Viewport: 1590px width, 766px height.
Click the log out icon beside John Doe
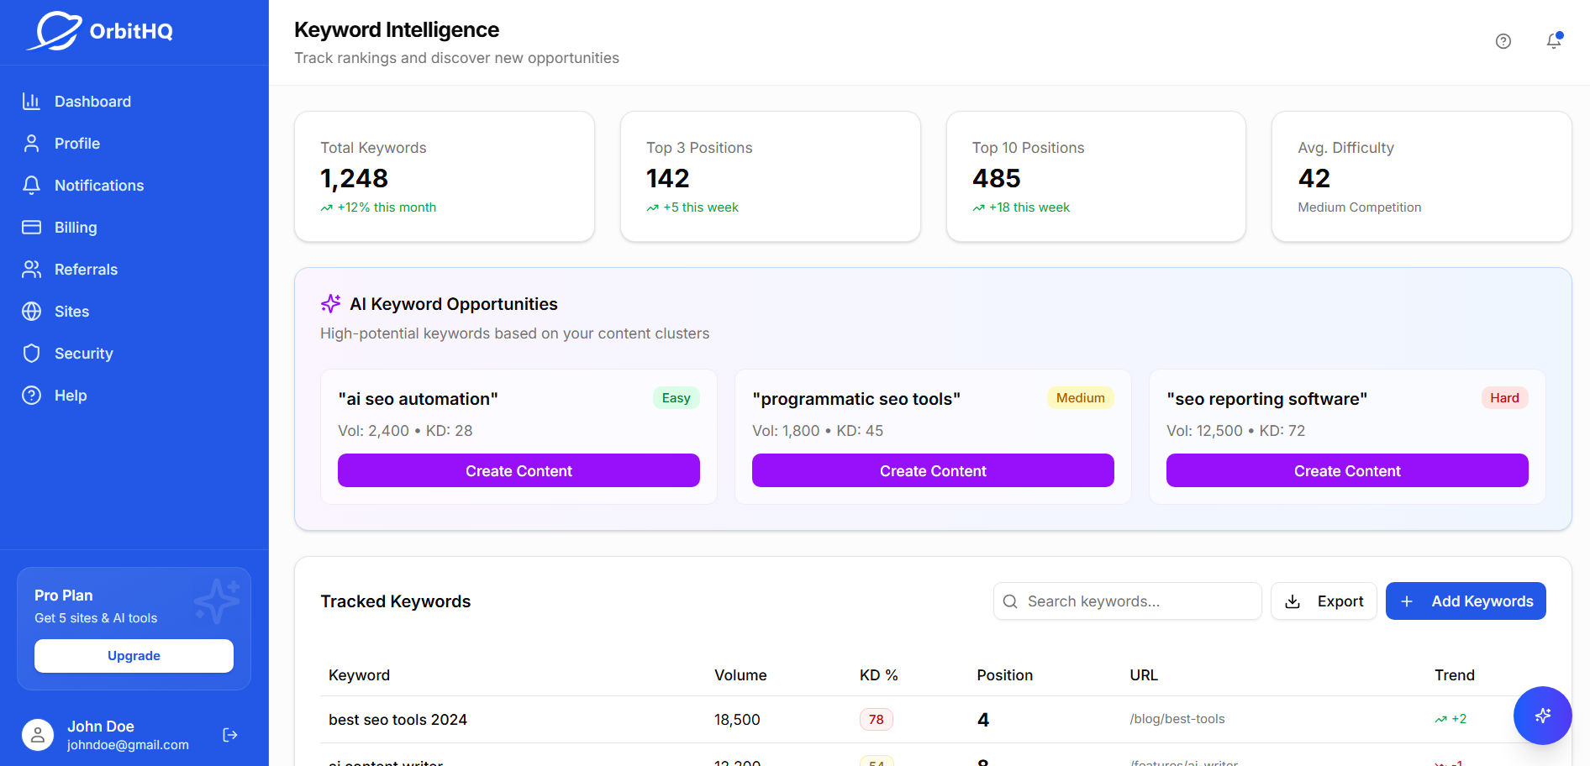pyautogui.click(x=230, y=735)
